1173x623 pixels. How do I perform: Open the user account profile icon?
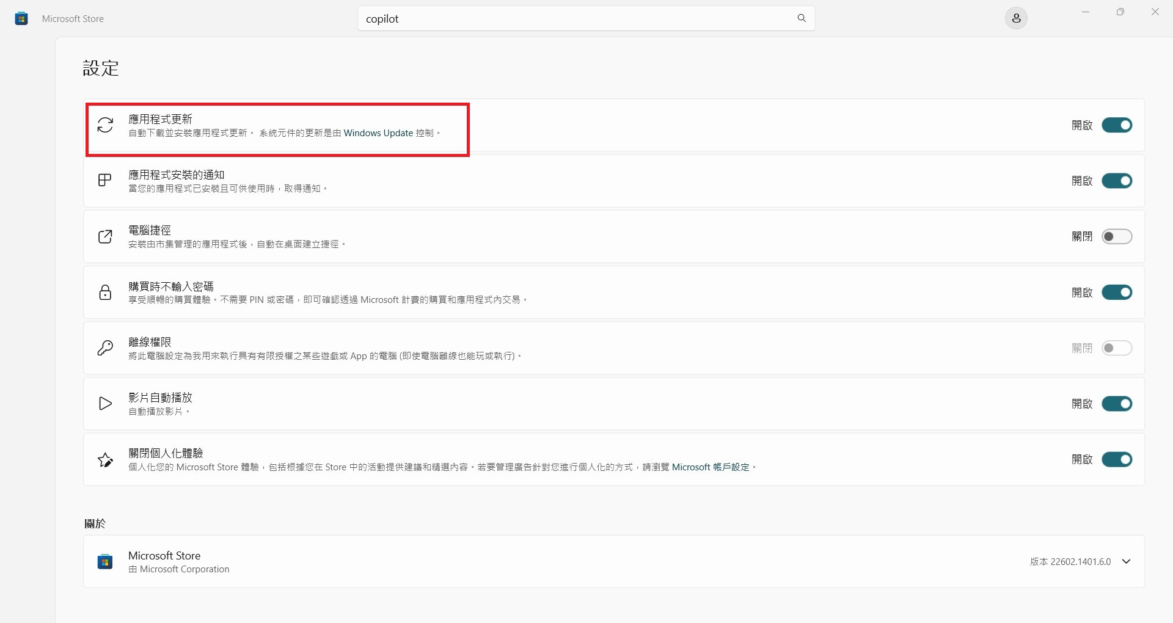click(x=1016, y=19)
